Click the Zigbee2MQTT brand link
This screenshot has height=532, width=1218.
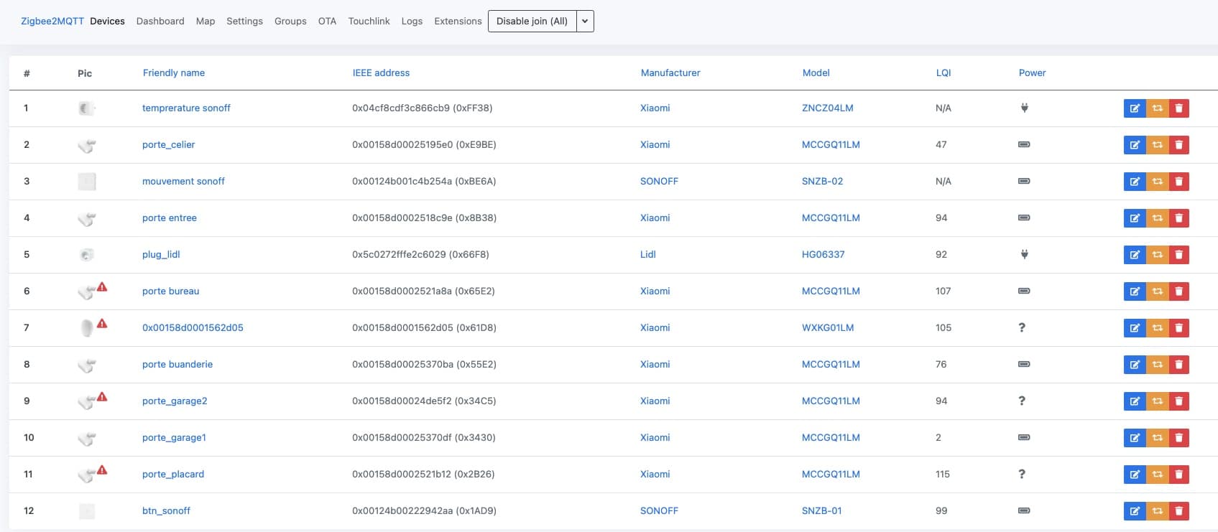click(52, 22)
